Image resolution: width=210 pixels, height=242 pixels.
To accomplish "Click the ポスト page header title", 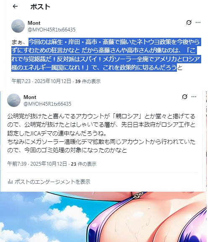I will (40, 7).
